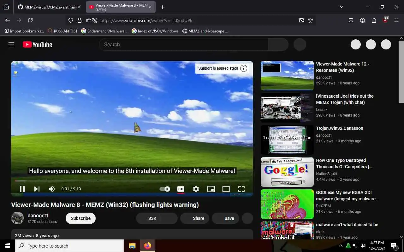Screen dimensions: 404x252
Task: Subscribe to danooct1 channel
Action: [80, 218]
